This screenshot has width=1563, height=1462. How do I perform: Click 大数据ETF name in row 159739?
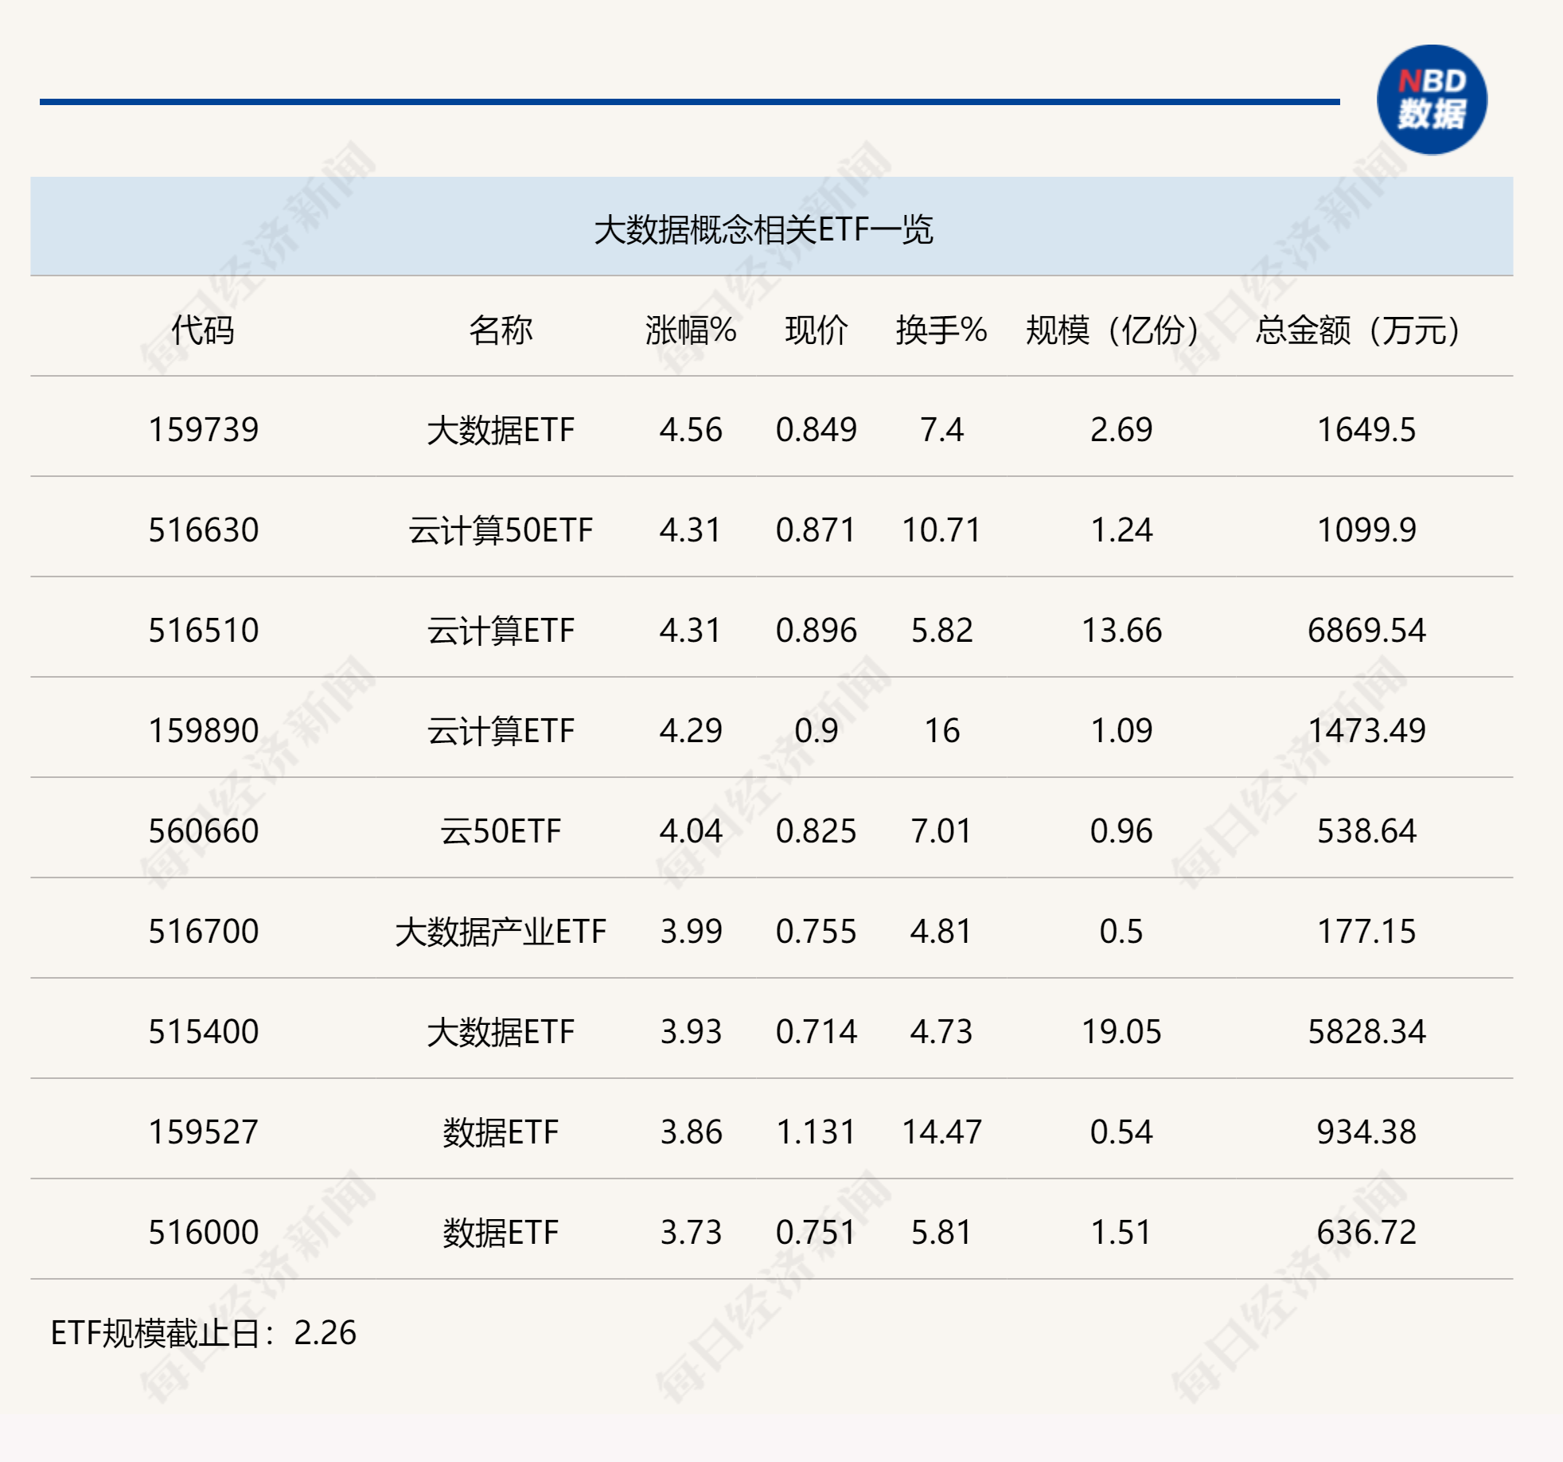(501, 430)
